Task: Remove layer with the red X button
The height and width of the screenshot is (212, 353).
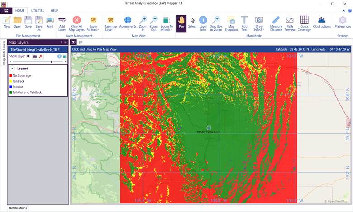Action: coord(41,56)
